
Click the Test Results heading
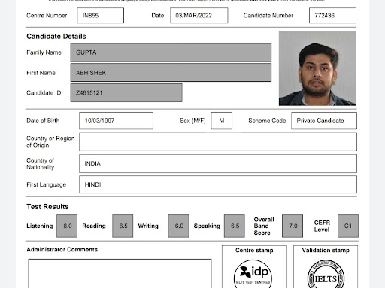coord(47,207)
